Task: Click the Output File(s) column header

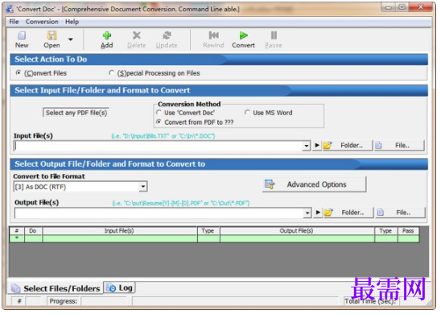Action: click(297, 231)
